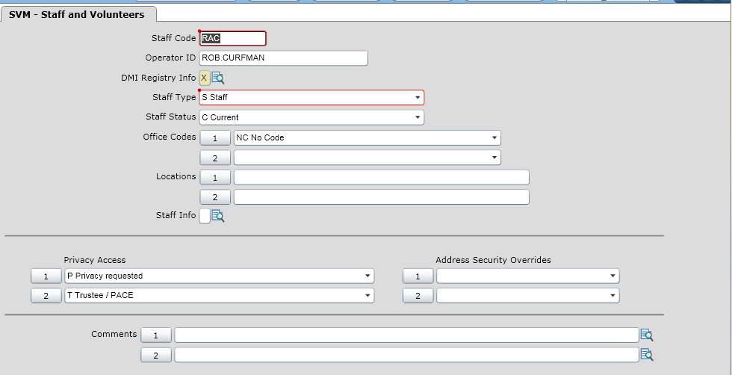The image size is (732, 375).
Task: Click the Privacy Access row 1 button
Action: (46, 276)
